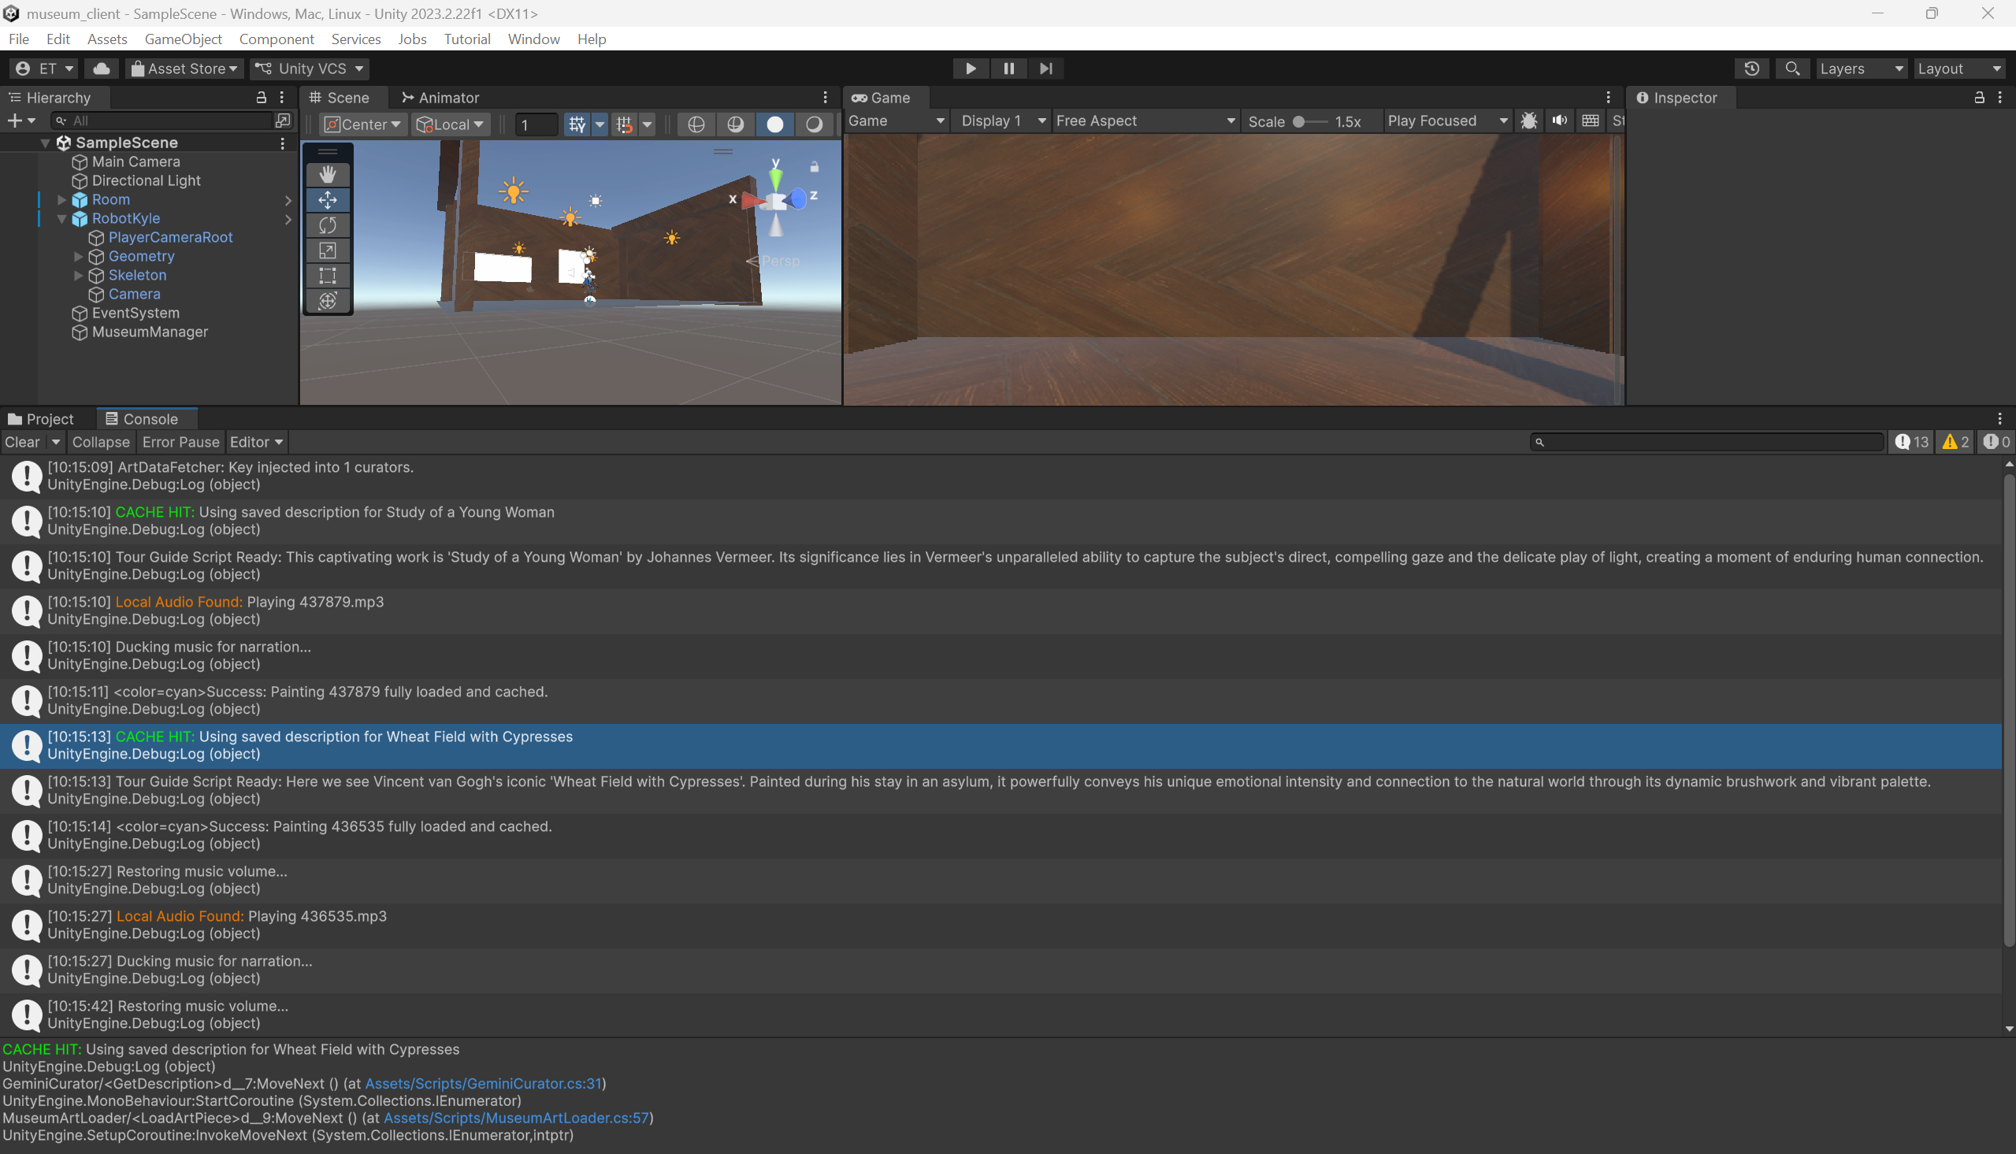
Task: Expand the Room object in Hierarchy
Action: [x=61, y=200]
